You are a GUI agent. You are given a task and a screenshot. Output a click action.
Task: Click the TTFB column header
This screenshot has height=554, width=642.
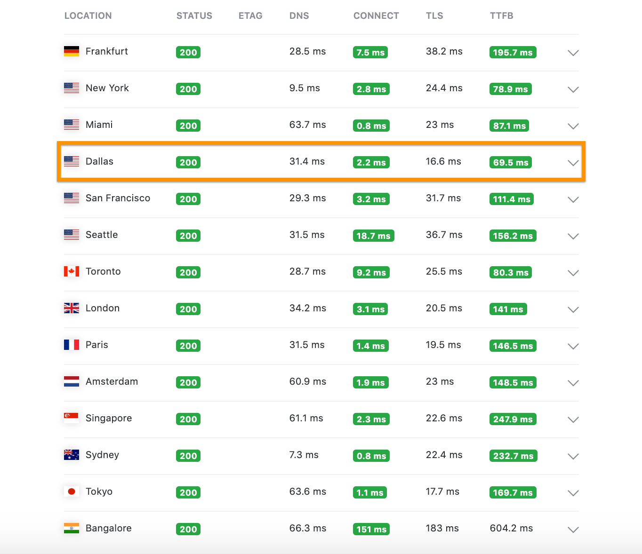point(501,16)
